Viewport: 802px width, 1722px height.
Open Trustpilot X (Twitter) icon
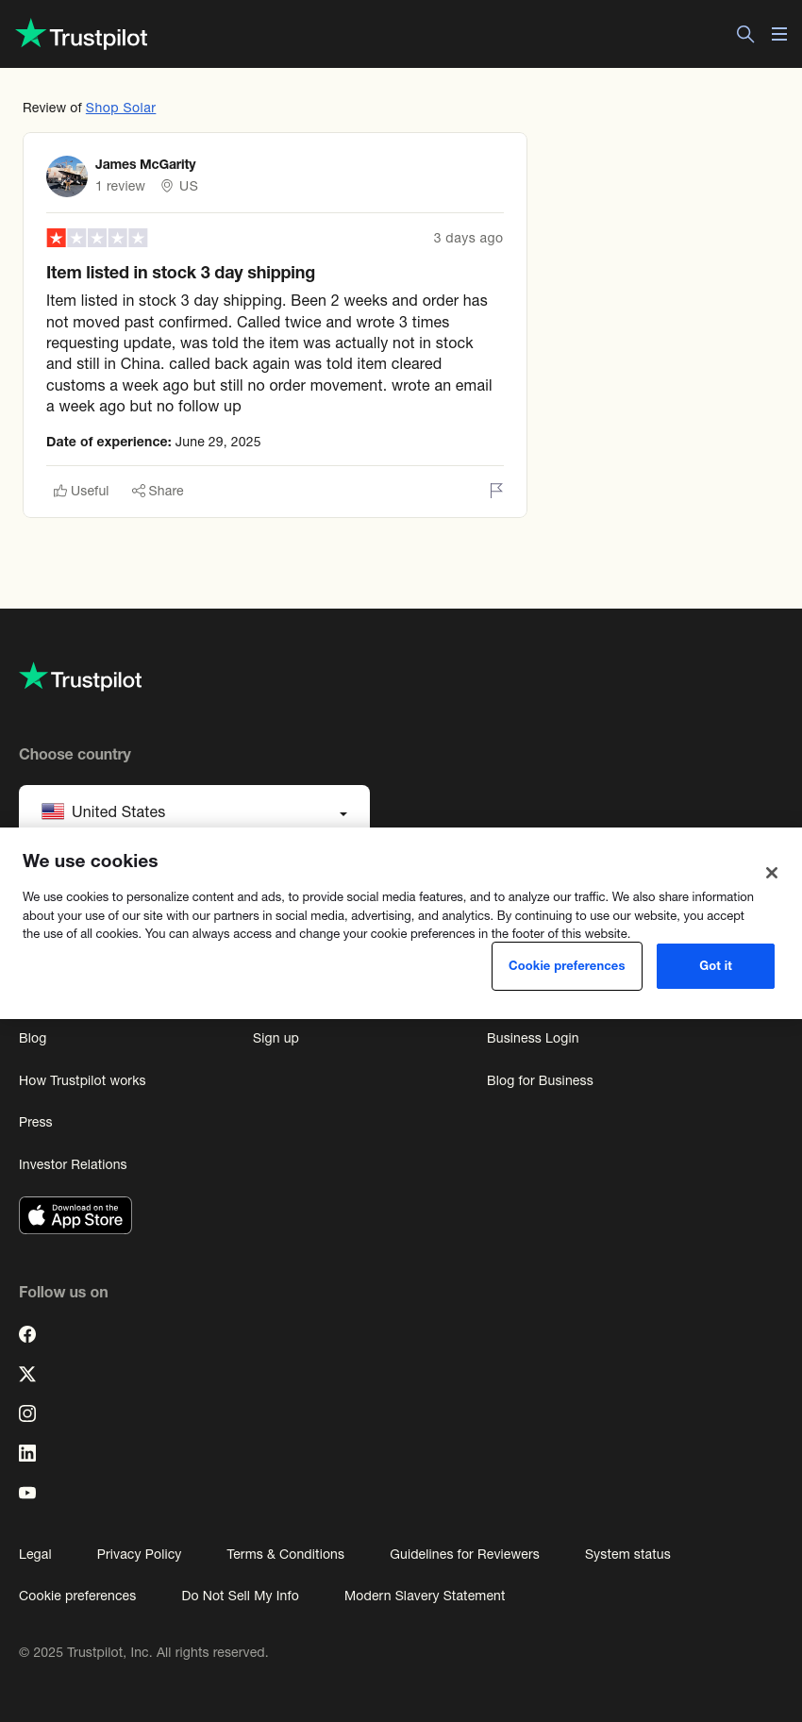(x=27, y=1374)
